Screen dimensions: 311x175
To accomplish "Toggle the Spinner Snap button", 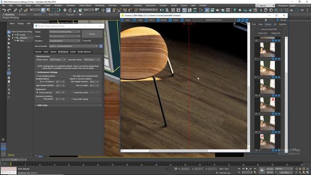I will (130, 10).
